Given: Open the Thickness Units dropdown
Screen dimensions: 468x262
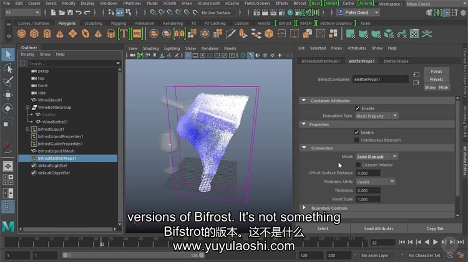Looking at the screenshot, I should (x=376, y=182).
